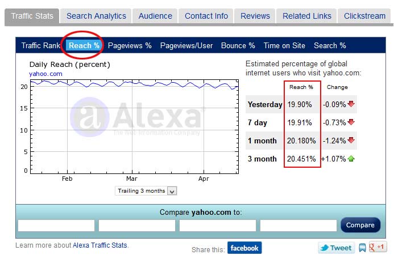394x259 pixels.
Task: Switch to Related Links tab
Action: tap(307, 16)
